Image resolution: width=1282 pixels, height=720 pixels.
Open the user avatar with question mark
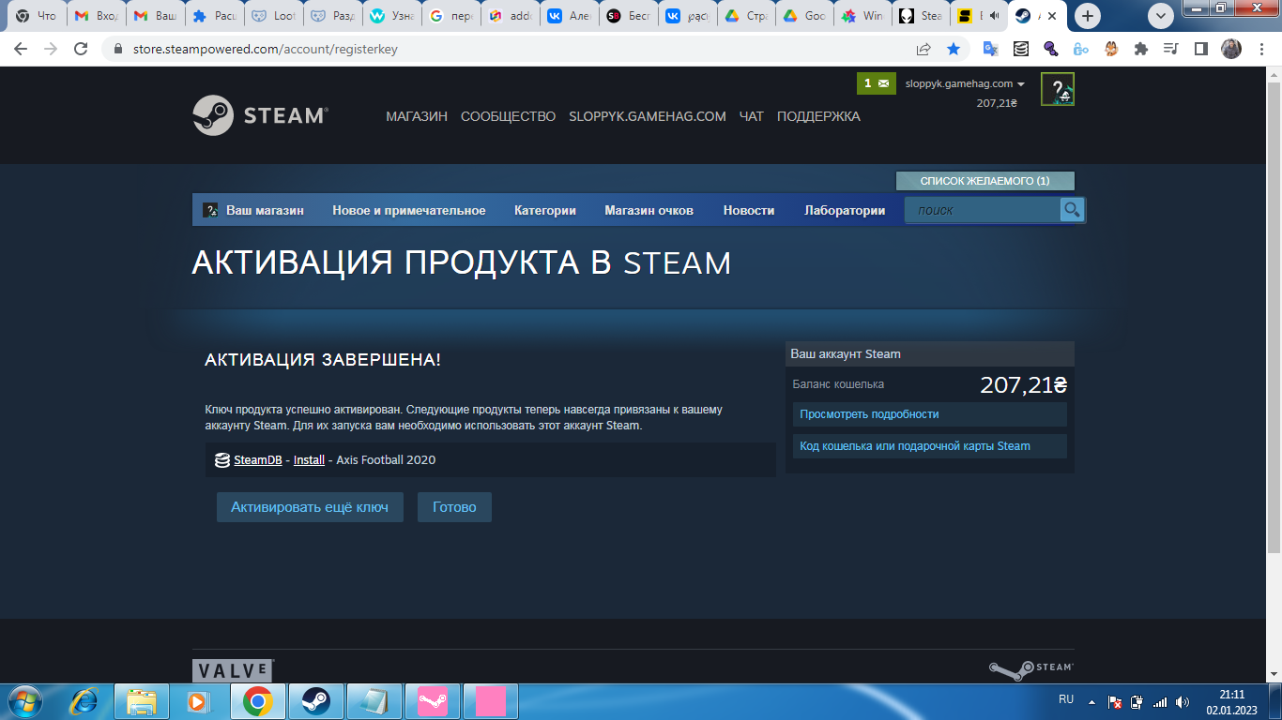click(1058, 89)
